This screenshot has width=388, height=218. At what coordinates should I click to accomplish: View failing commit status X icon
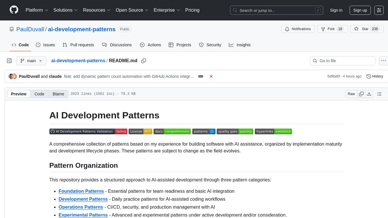tap(211, 76)
